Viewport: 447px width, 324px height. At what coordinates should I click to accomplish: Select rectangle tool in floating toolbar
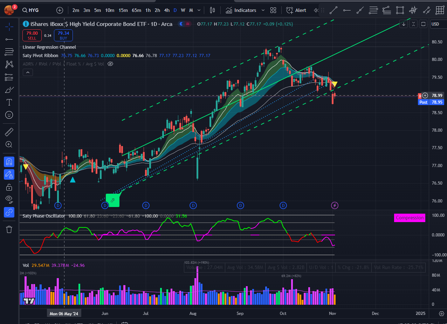pyautogui.click(x=400, y=10)
